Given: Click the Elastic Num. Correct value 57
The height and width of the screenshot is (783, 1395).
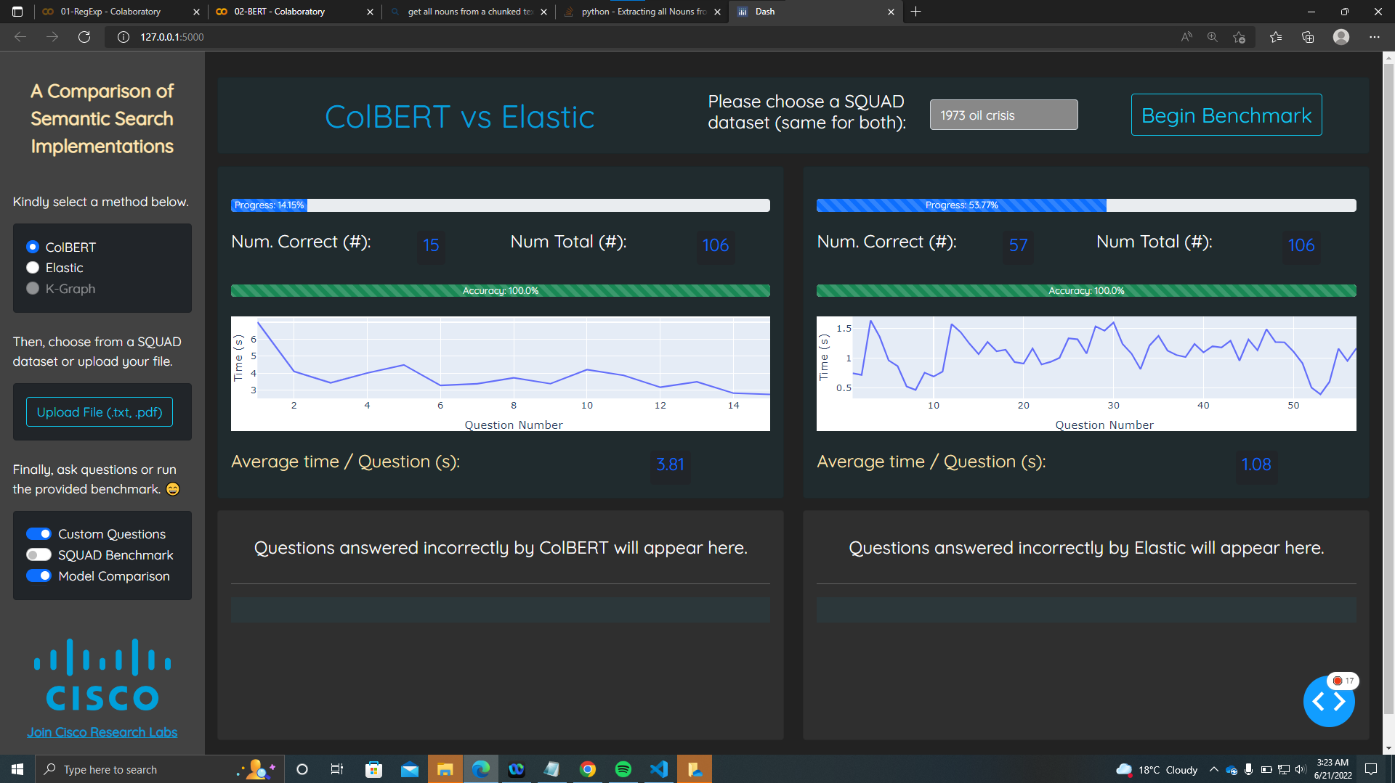Looking at the screenshot, I should coord(1018,245).
